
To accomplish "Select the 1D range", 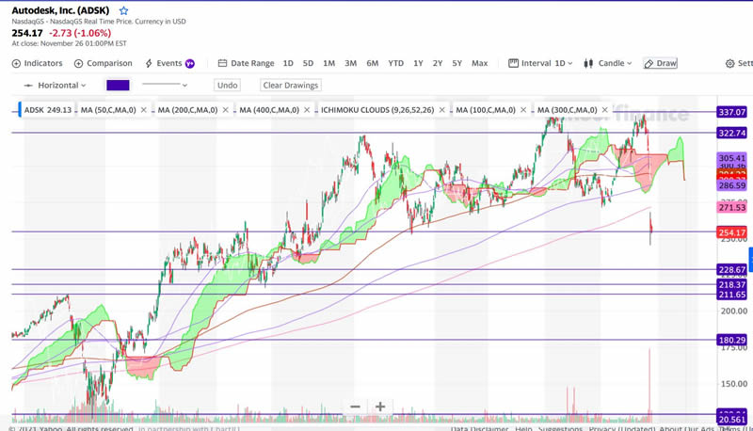I will pyautogui.click(x=288, y=63).
